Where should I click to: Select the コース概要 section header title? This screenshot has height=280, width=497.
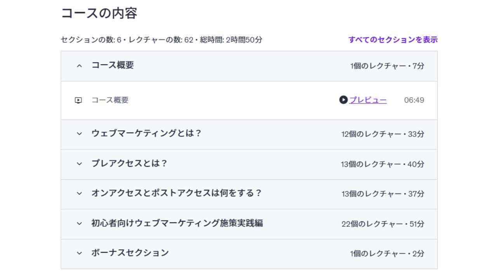click(x=113, y=65)
